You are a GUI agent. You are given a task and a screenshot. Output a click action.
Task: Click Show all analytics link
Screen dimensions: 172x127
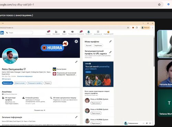[40, 110]
